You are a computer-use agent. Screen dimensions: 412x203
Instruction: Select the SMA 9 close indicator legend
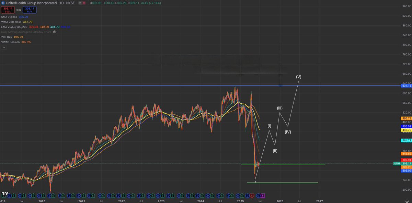15,17
